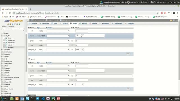Open the SQL tab
Screen dimensions: 180x101
pyautogui.click(x=54, y=24)
